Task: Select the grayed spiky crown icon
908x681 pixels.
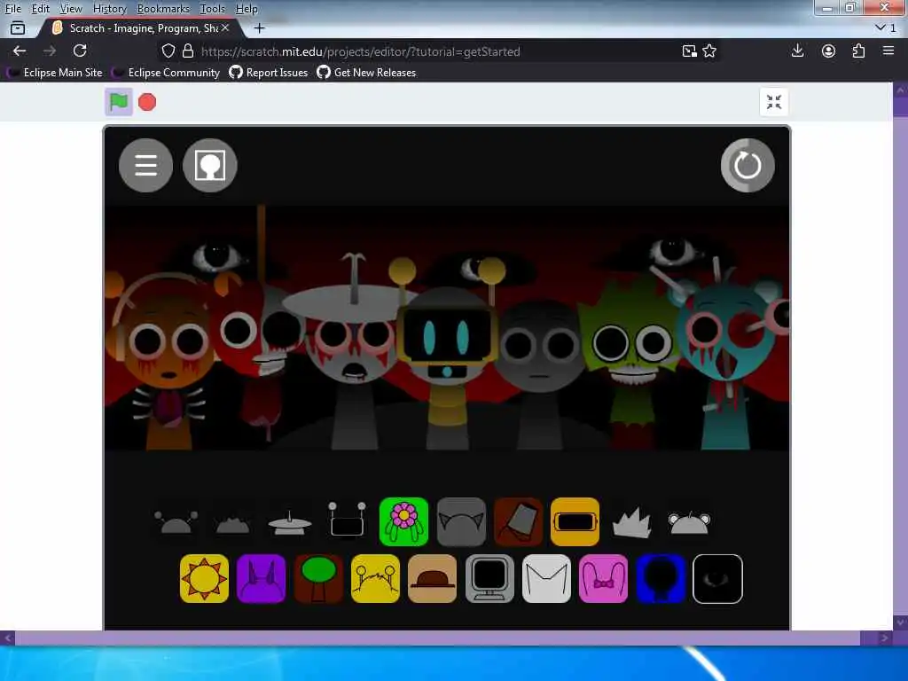Action: pos(631,521)
